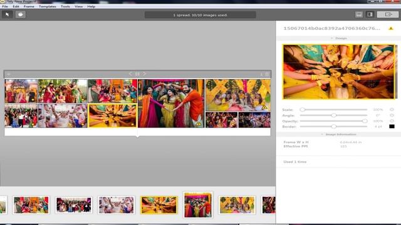This screenshot has width=401, height=225.
Task: Open the Edit menu
Action: tap(16, 6)
